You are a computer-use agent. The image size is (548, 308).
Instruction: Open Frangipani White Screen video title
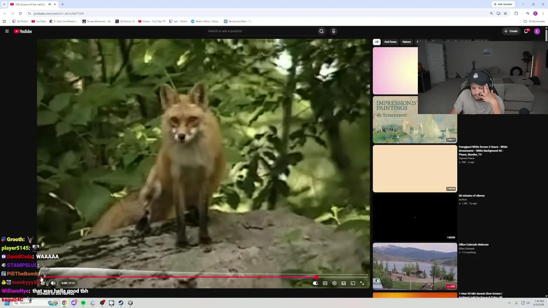[x=483, y=151]
